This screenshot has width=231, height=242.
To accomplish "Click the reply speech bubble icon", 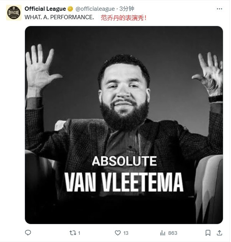I will coord(28,232).
